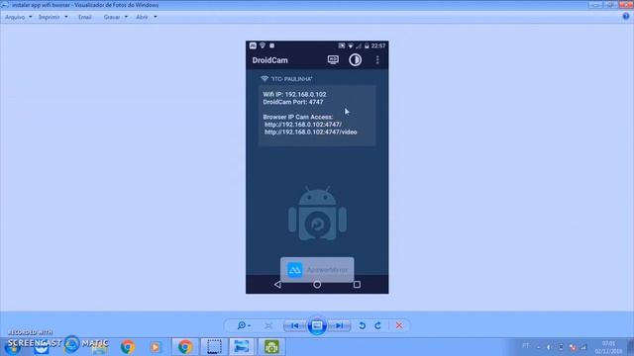The width and height of the screenshot is (634, 356).
Task: Click the "DroidCam Port: 4747" text
Action: (293, 102)
